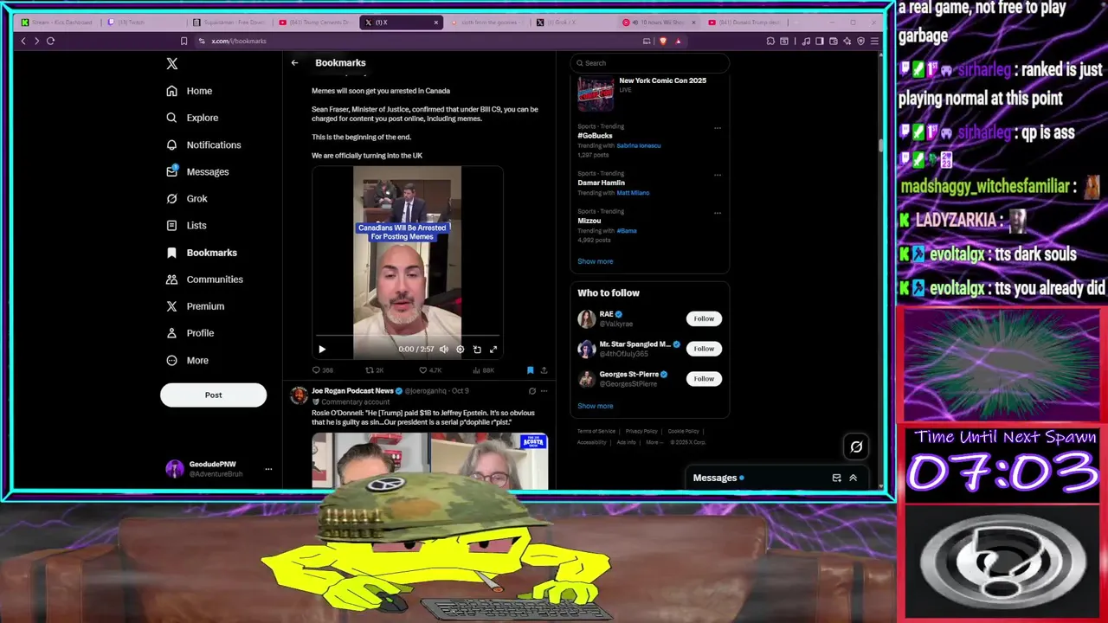The width and height of the screenshot is (1108, 623).
Task: Open the footer More dropdown
Action: pyautogui.click(x=654, y=442)
